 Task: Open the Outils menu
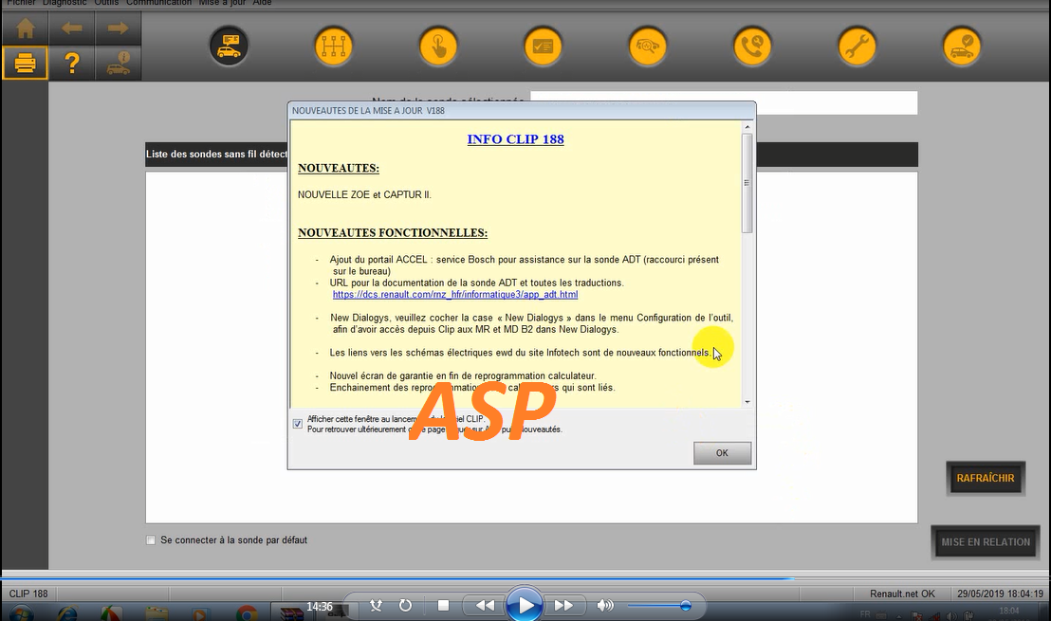coord(106,3)
